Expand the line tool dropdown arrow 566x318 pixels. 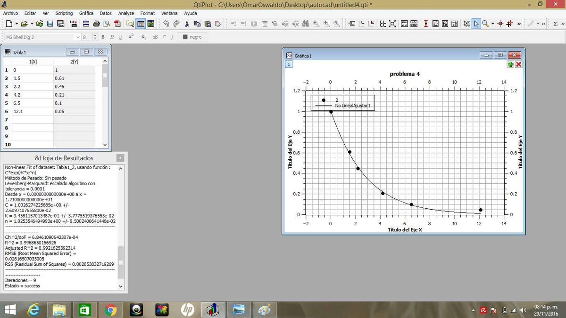(538, 24)
